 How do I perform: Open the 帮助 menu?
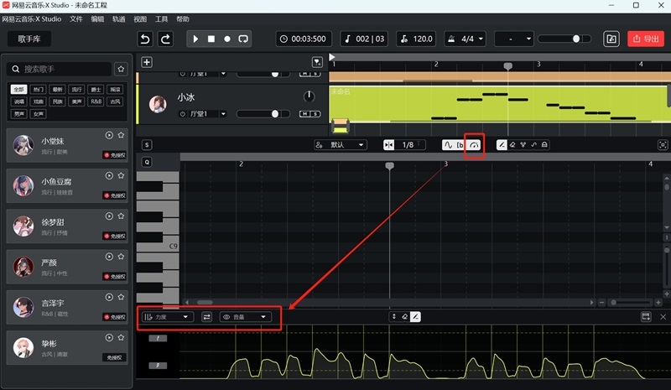click(183, 18)
